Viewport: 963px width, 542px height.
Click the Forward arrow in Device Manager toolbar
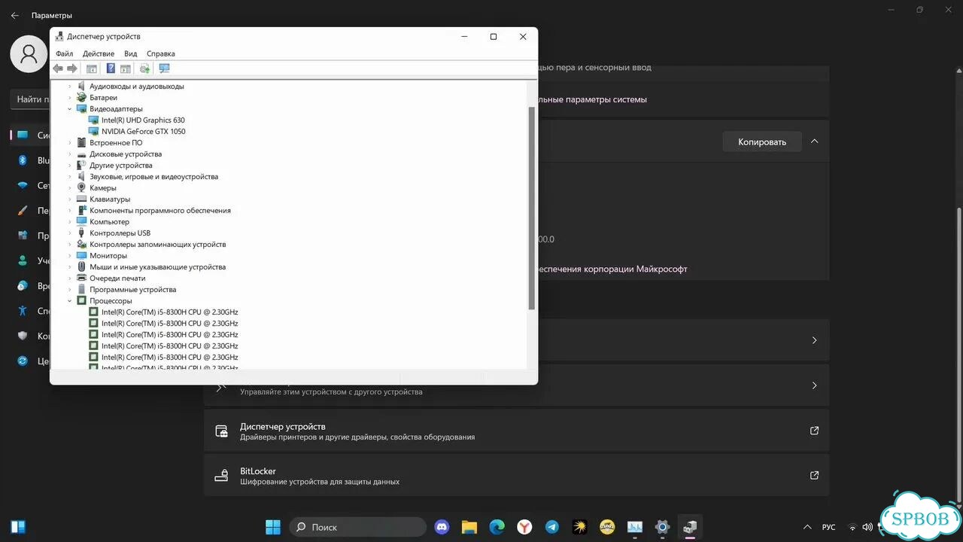[72, 69]
